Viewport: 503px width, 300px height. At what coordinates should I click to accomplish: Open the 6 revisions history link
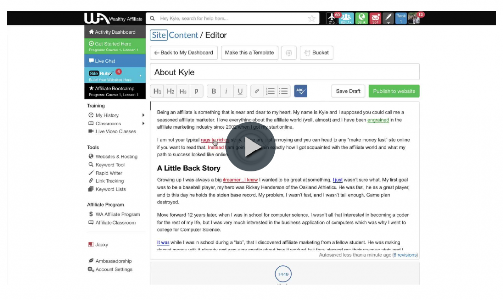coord(404,255)
